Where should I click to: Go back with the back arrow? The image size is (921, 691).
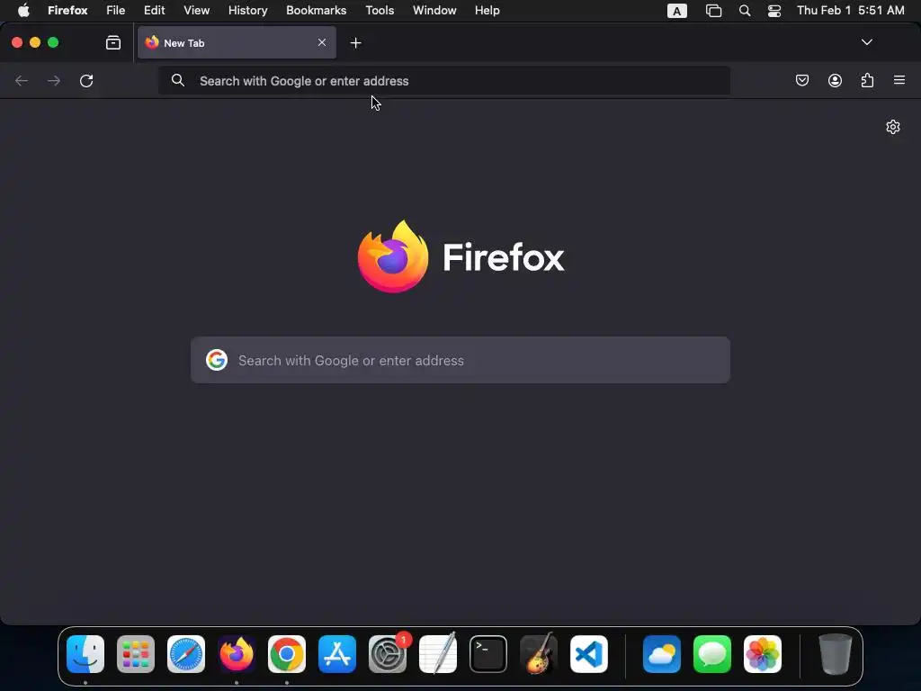tap(22, 80)
